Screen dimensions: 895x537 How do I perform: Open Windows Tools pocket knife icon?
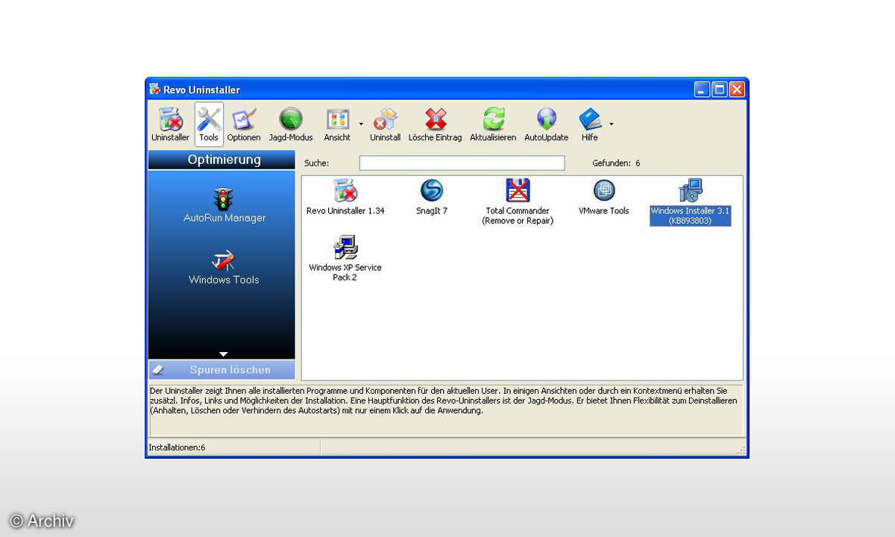pos(223,261)
